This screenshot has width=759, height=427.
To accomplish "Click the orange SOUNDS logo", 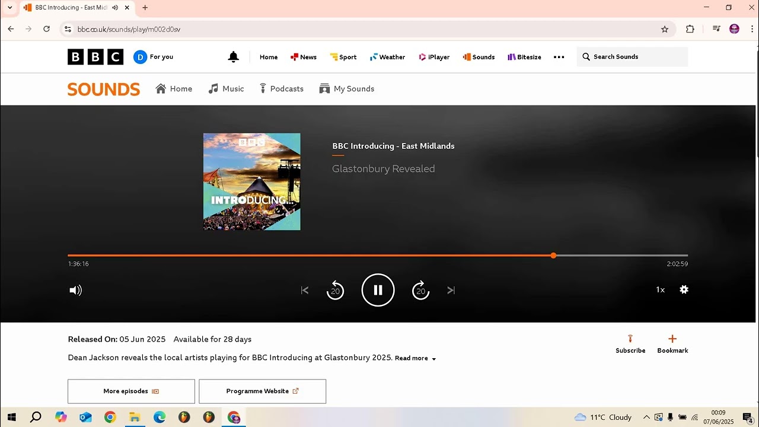I will pos(104,89).
